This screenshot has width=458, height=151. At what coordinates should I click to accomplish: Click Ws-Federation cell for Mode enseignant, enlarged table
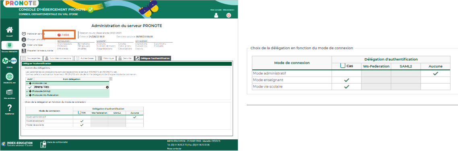(x=376, y=80)
